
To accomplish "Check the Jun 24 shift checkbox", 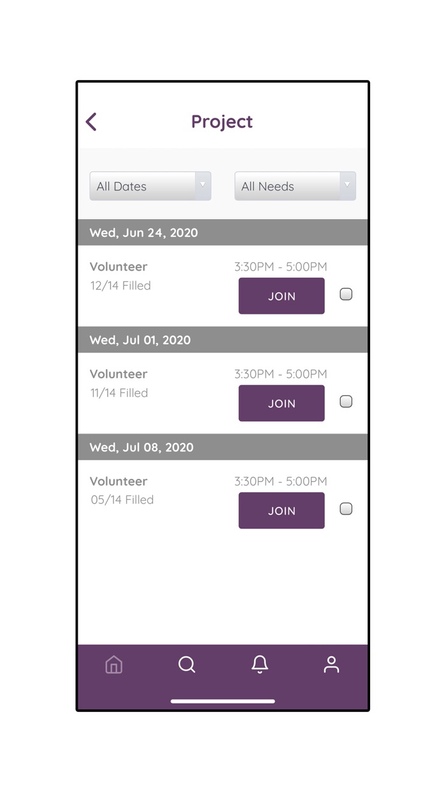I will [346, 294].
